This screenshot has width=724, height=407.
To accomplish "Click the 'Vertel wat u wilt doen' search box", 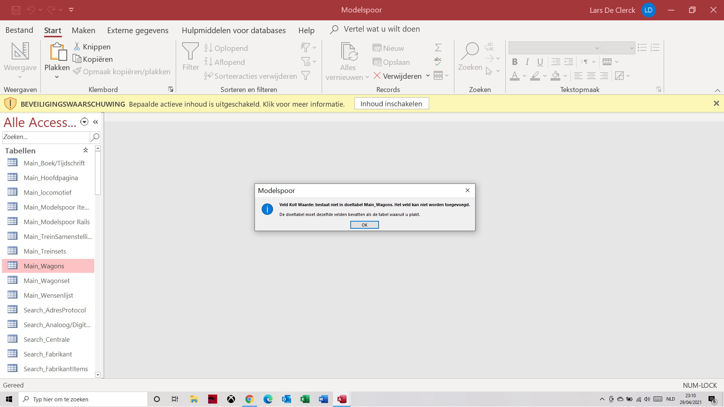I will tap(382, 29).
